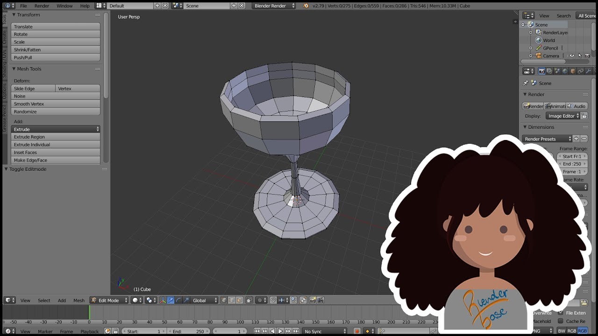Open viewport shading mode selector

click(137, 300)
